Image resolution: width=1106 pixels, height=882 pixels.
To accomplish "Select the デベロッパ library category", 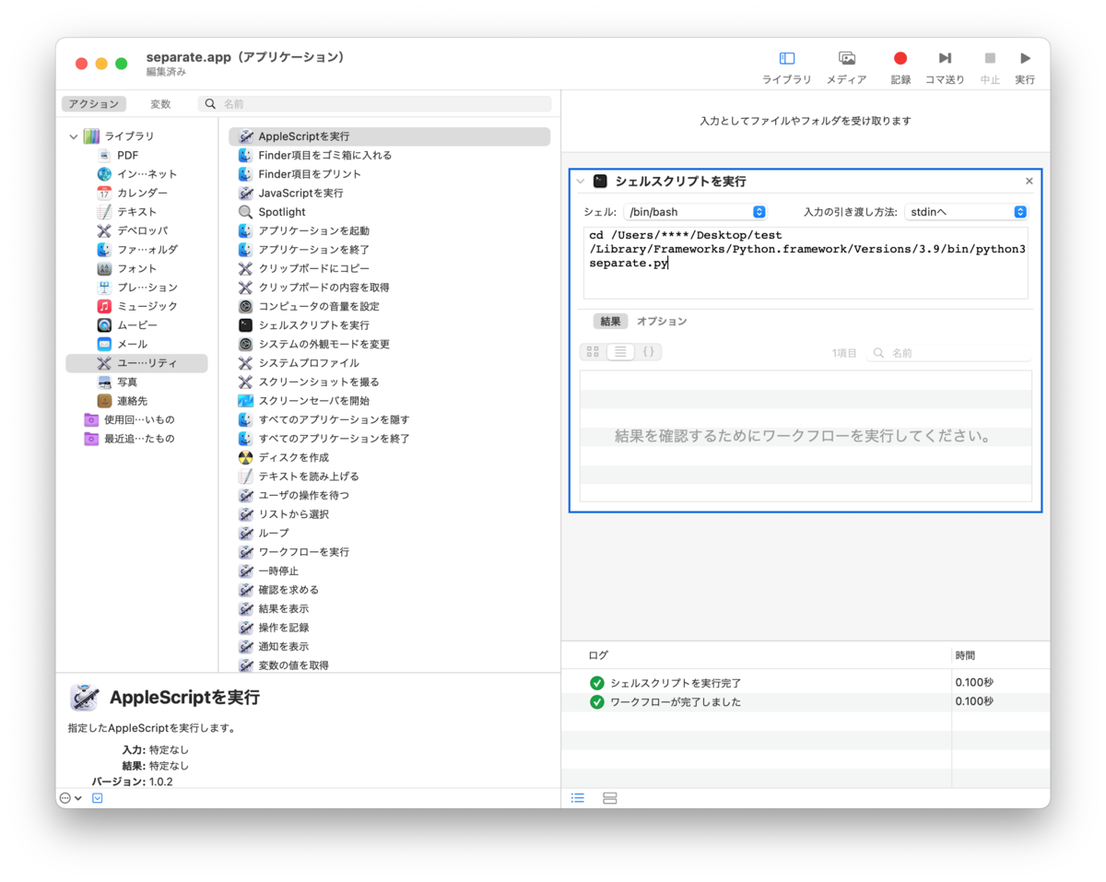I will click(132, 230).
